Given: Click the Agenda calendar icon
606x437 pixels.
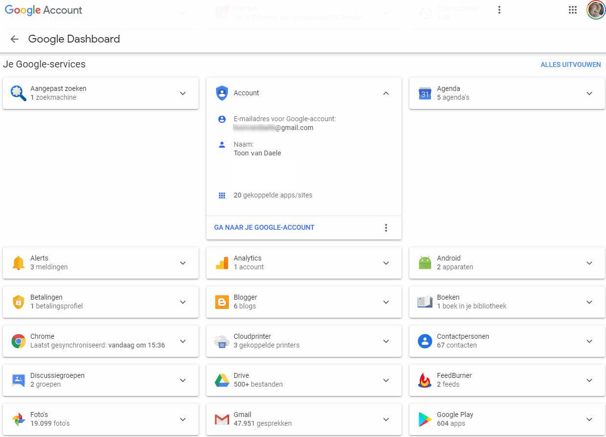Looking at the screenshot, I should (425, 93).
